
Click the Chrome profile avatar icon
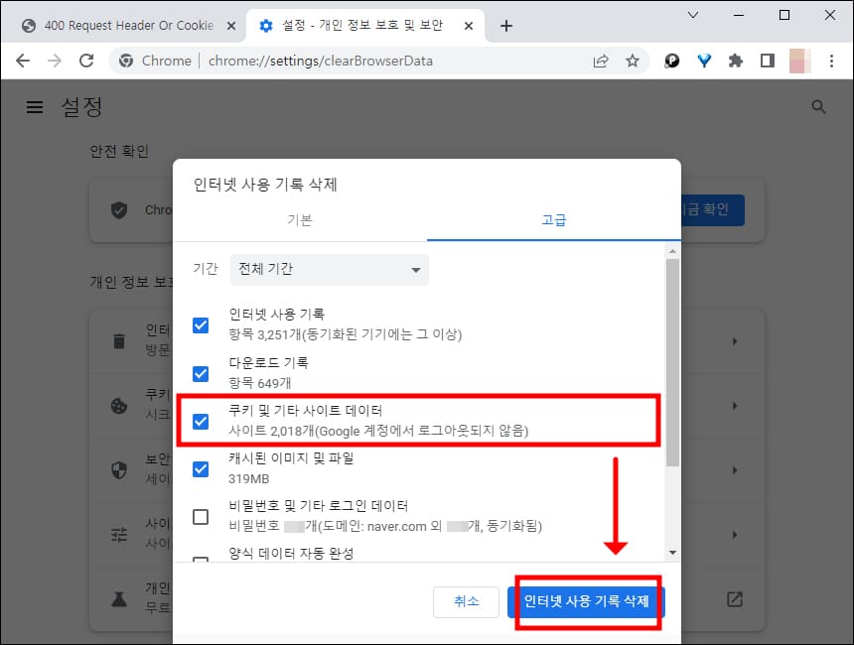[x=799, y=61]
